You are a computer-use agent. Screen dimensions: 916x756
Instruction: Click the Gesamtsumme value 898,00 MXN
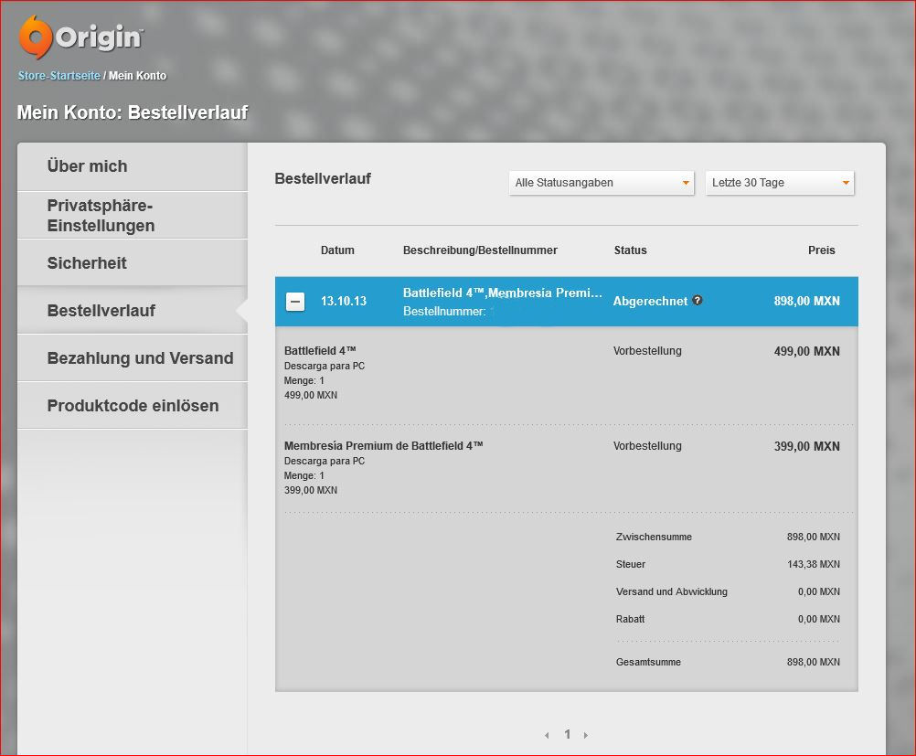point(814,663)
